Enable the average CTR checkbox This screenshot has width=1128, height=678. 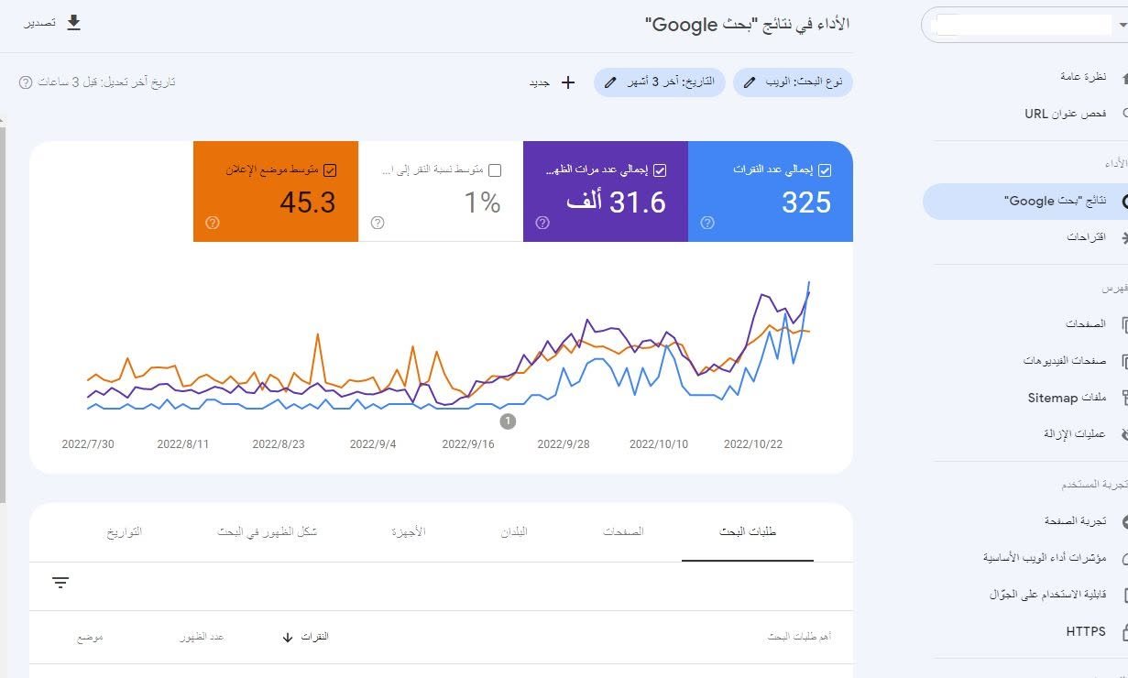coord(495,170)
